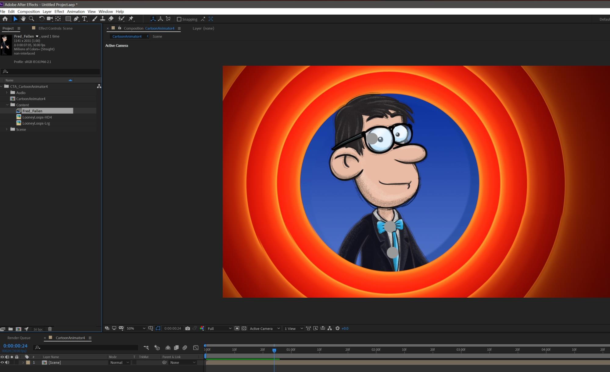Select the Puppet Pin tool
This screenshot has height=372, width=610.
[131, 19]
